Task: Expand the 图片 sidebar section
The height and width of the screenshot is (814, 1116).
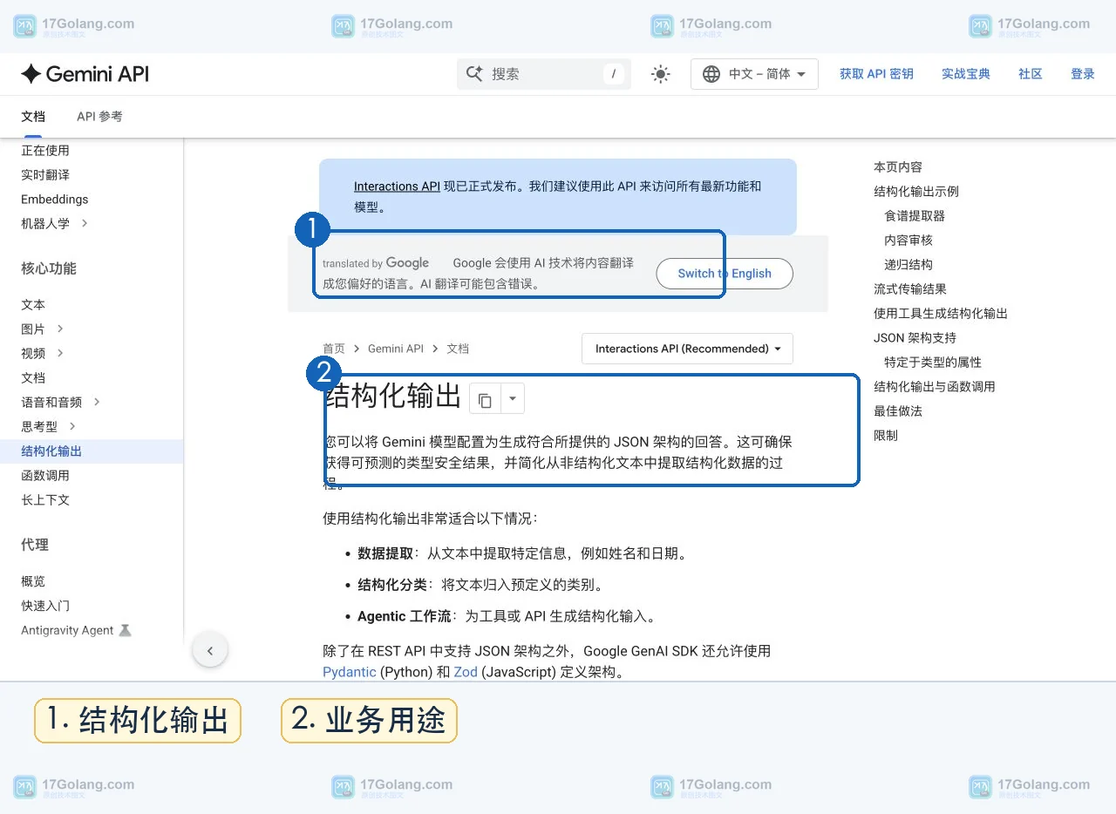Action: coord(60,329)
